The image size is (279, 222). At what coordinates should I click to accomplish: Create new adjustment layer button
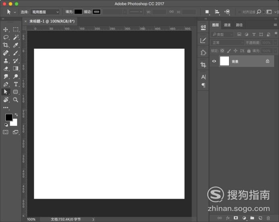pos(244,218)
